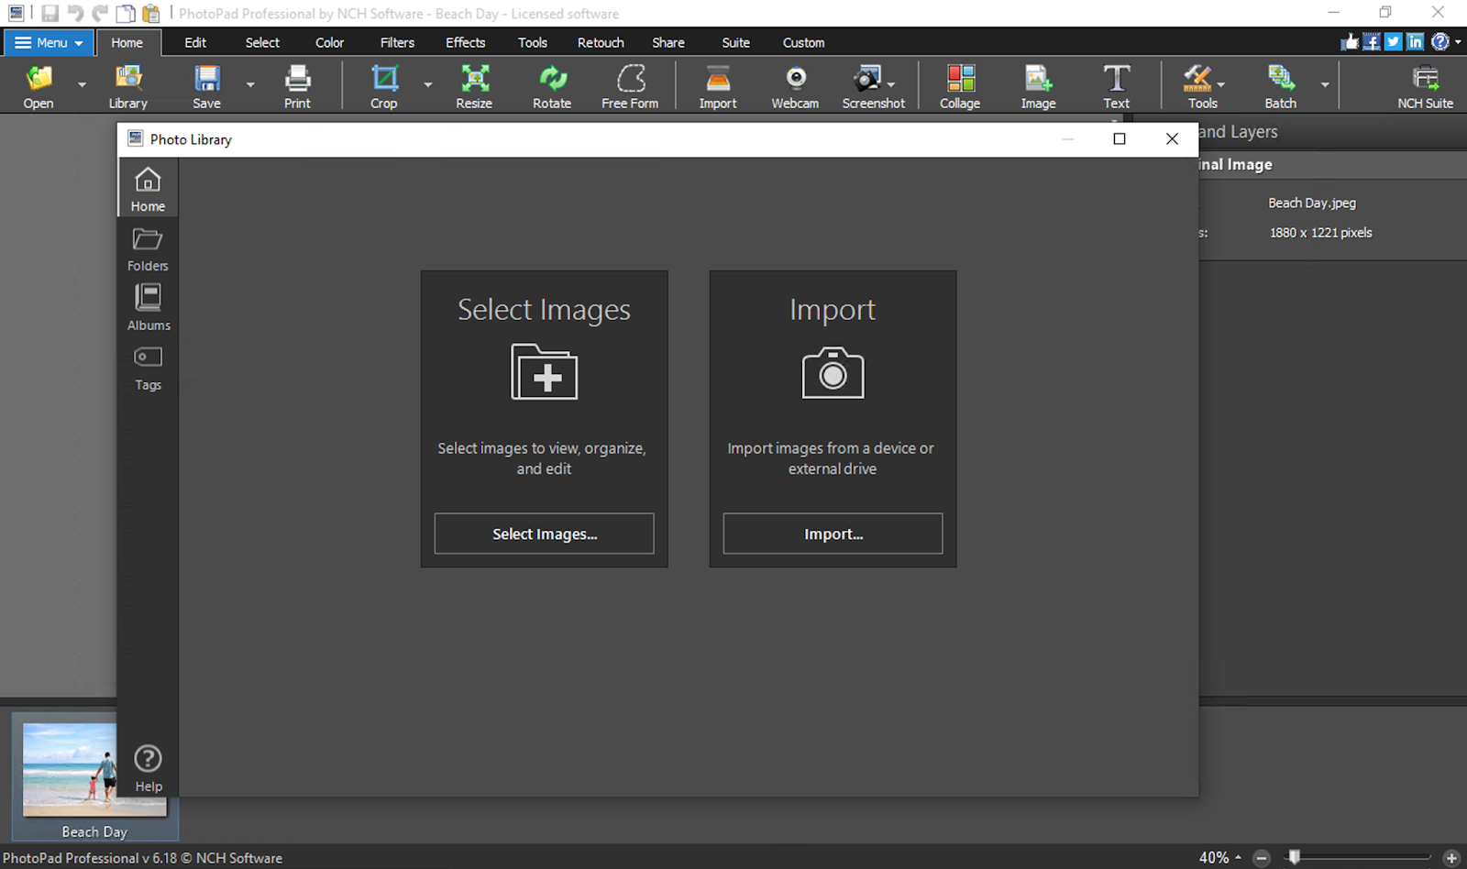Switch to the Effects tab
This screenshot has height=869, width=1467.
466,42
